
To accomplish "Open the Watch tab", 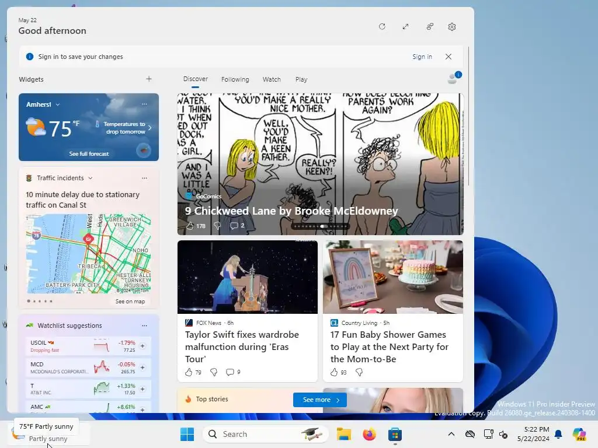I will 272,79.
